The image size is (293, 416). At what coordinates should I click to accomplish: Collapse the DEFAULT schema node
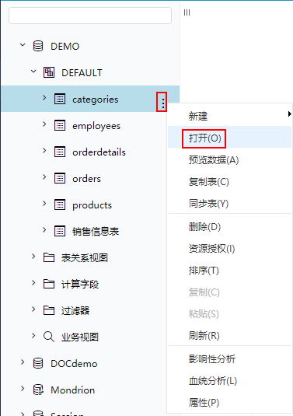(x=33, y=72)
